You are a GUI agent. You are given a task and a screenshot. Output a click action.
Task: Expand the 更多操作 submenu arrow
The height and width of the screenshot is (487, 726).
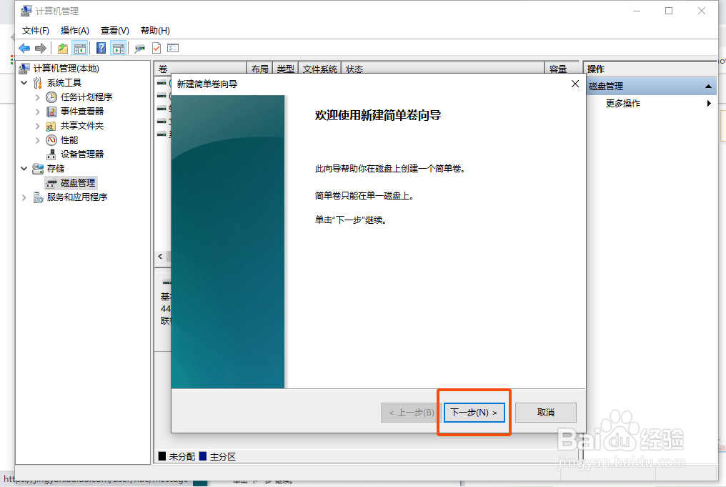708,103
